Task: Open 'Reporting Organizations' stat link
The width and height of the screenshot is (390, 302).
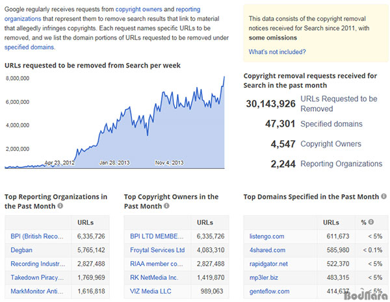Action: pyautogui.click(x=341, y=164)
